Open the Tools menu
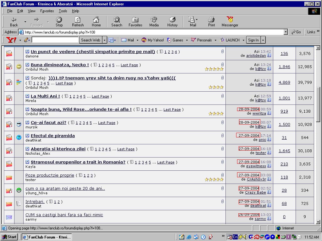The image size is (322, 241). [x=63, y=11]
